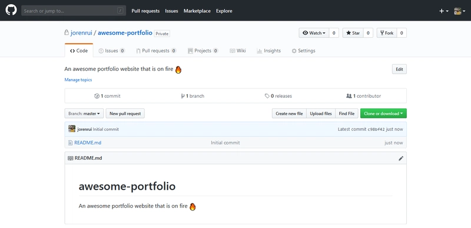Viewport: 471px width, 228px height.
Task: Open the README.md file in file list
Action: [88, 143]
